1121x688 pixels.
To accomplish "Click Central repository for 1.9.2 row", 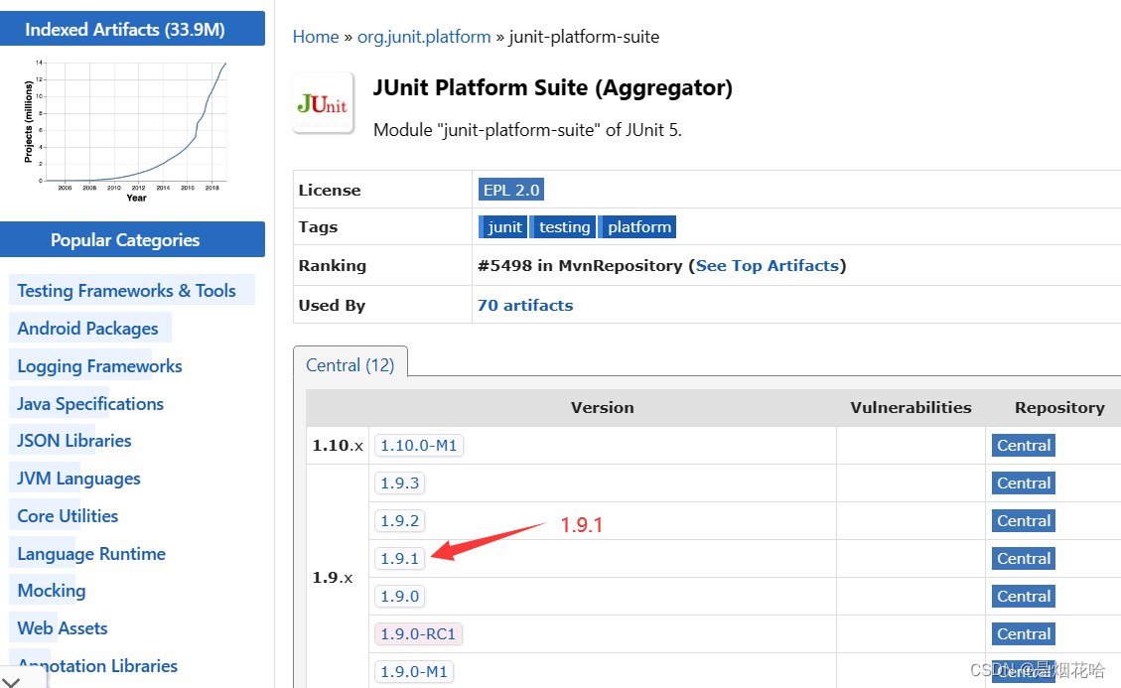I will pos(1023,520).
